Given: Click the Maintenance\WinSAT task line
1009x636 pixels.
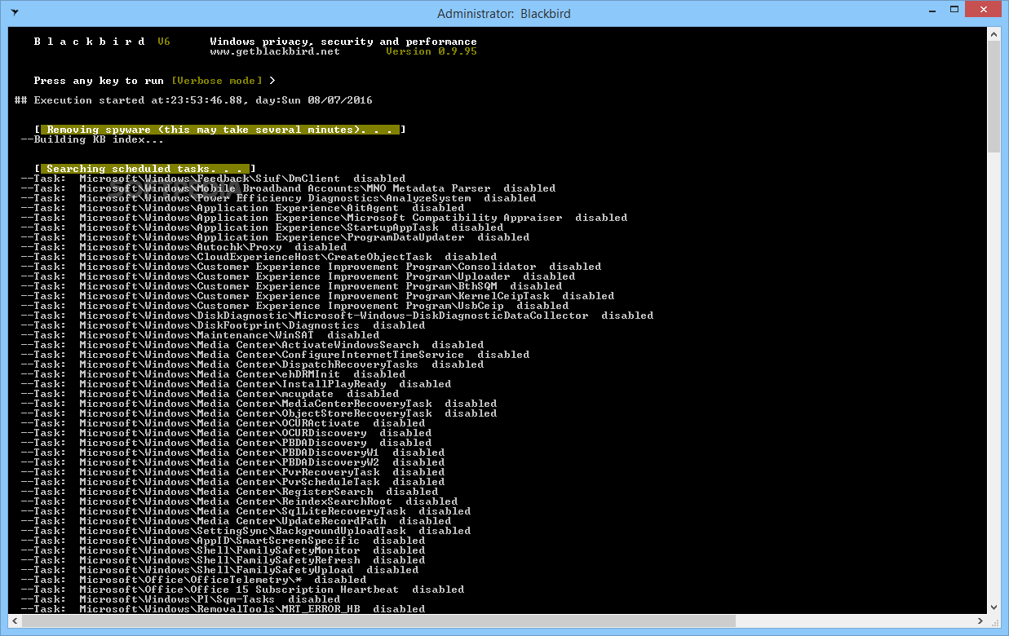Looking at the screenshot, I should [200, 335].
